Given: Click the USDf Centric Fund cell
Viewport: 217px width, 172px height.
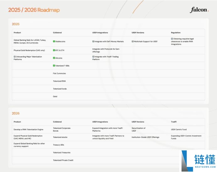Looking at the screenshot, I should pyautogui.click(x=179, y=130).
